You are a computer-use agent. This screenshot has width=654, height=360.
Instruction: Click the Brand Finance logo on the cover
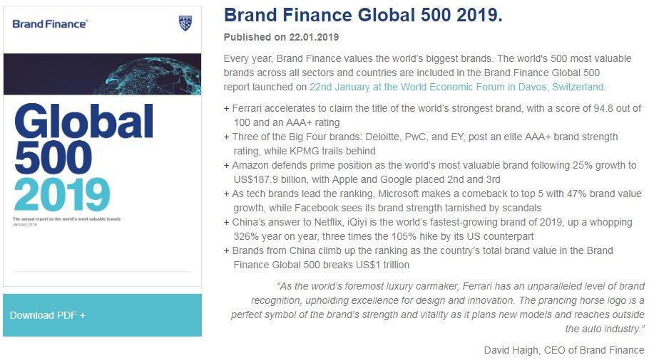(50, 24)
